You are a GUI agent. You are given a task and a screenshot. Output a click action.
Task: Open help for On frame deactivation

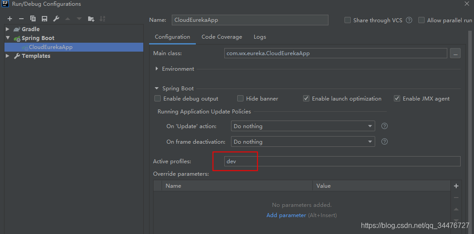pos(385,141)
